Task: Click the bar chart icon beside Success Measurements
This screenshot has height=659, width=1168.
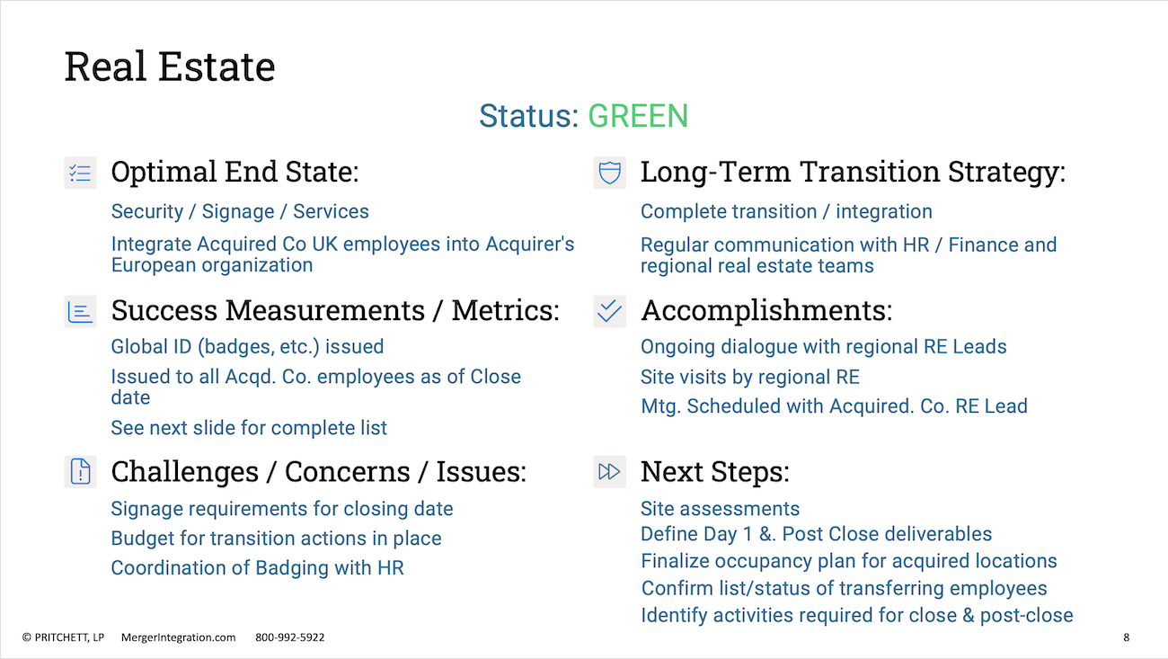Action: point(81,311)
